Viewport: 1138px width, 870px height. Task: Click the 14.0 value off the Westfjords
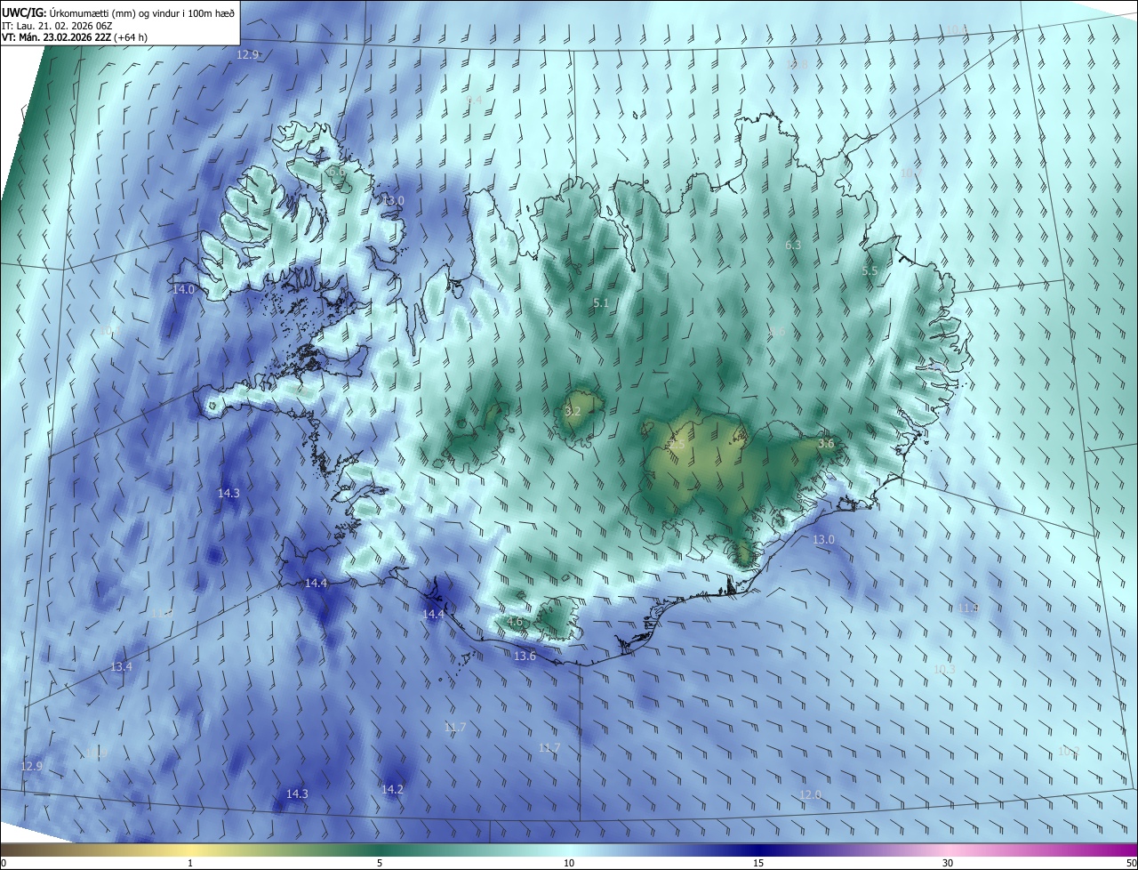point(183,290)
